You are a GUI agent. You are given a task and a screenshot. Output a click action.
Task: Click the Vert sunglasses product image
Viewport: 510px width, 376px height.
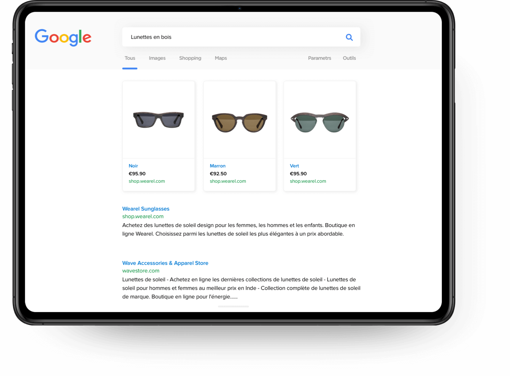(320, 122)
